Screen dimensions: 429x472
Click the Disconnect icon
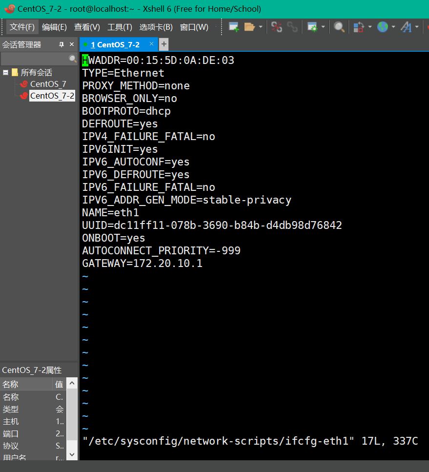coord(276,27)
